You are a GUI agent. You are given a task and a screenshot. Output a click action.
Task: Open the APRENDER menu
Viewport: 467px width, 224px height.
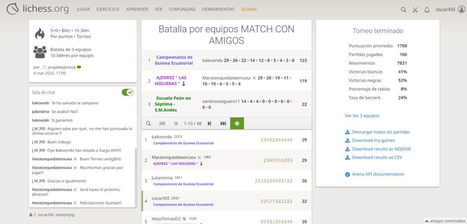[x=137, y=10]
